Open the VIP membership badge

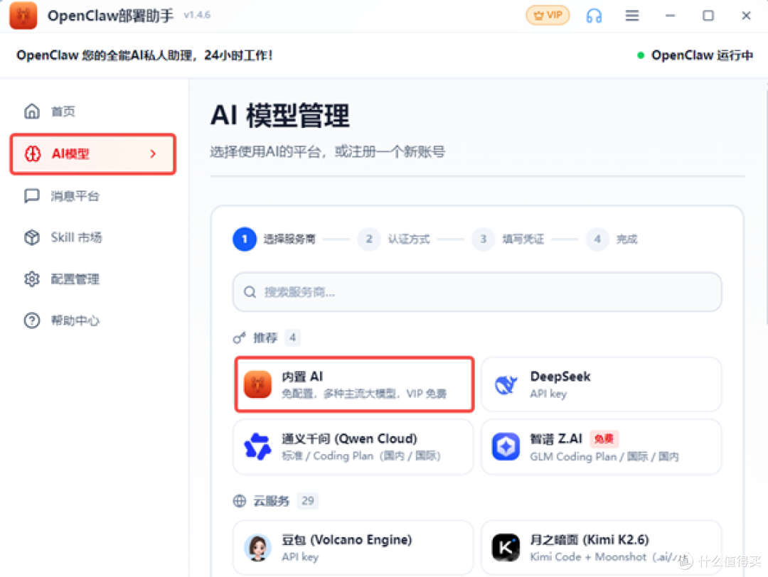(548, 15)
